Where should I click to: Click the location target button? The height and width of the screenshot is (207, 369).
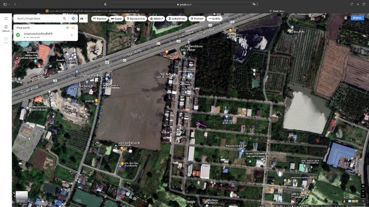[x=363, y=186]
